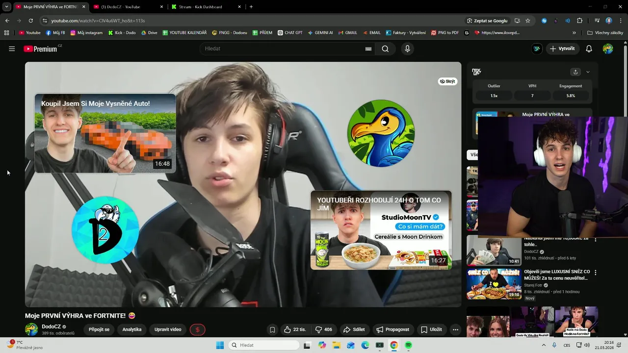
Task: Open Koupil Jsem Si Moje Vysněné Auto video
Action: [105, 133]
